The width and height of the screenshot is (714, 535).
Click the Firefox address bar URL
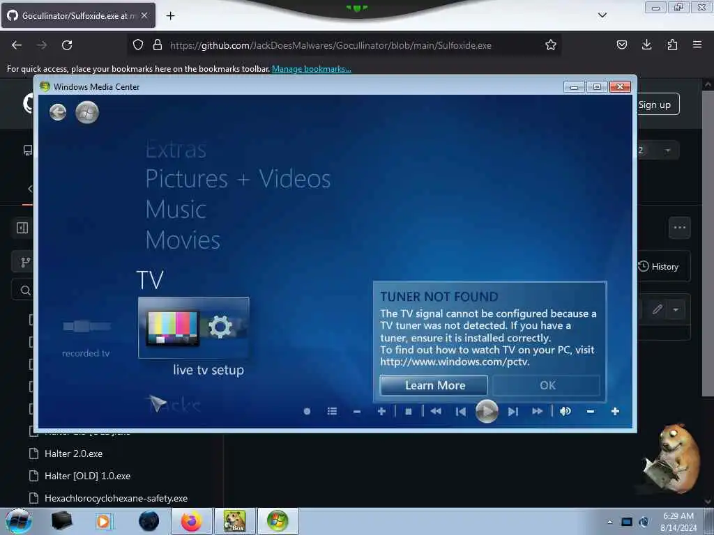331,45
